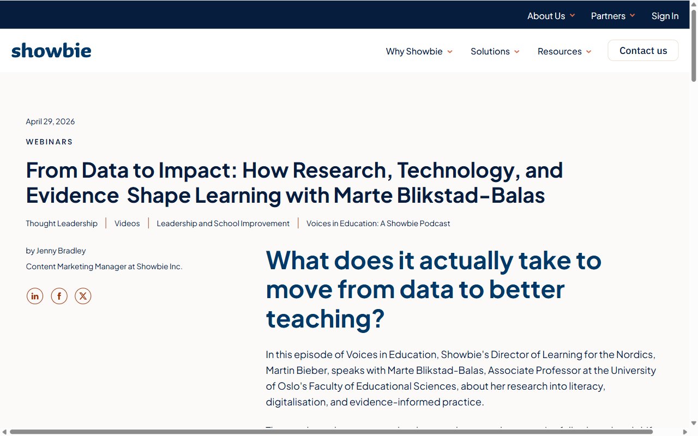
Task: Expand the About Us dropdown
Action: click(x=551, y=16)
